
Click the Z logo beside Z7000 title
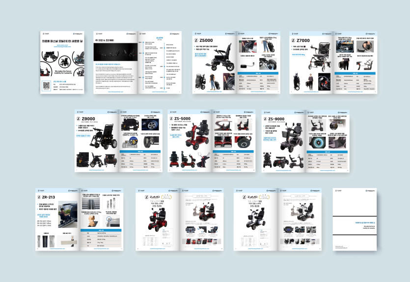(294, 40)
